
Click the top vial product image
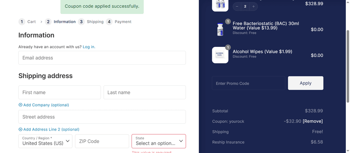[220, 5]
